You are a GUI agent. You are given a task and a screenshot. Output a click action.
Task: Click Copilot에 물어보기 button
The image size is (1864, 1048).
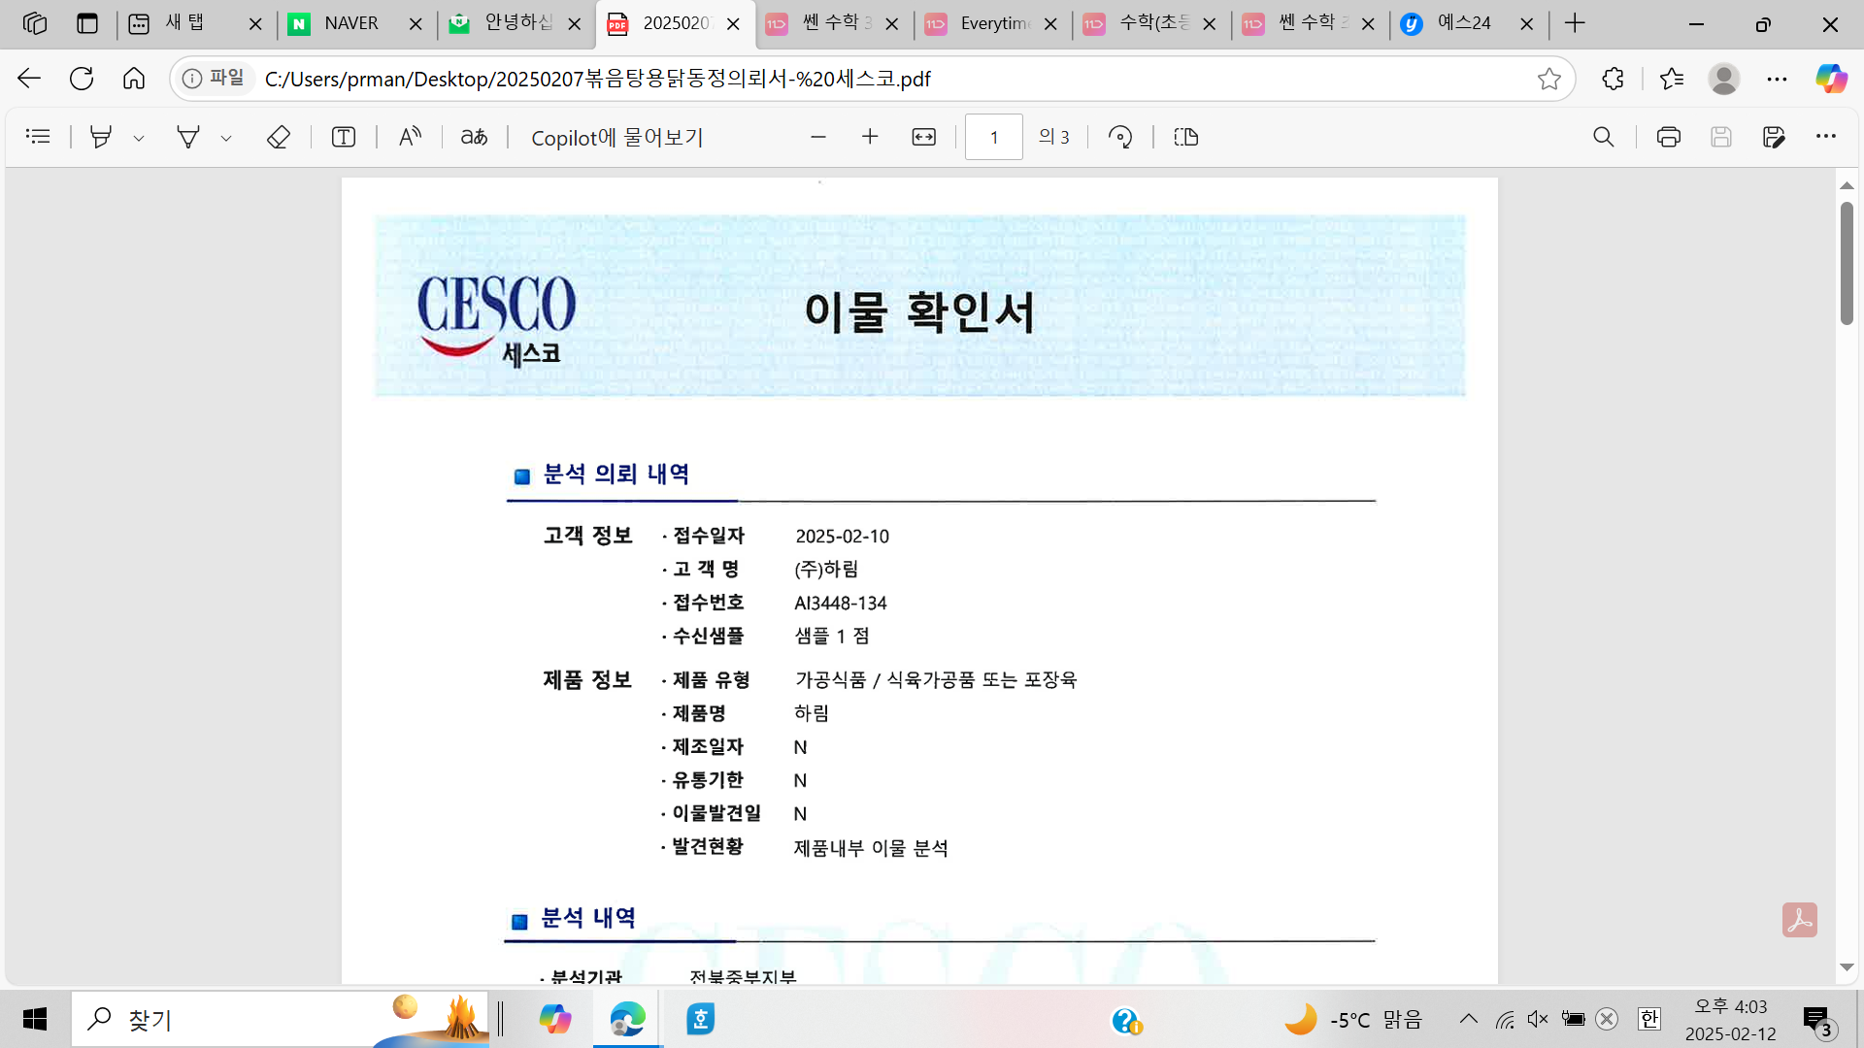click(616, 137)
